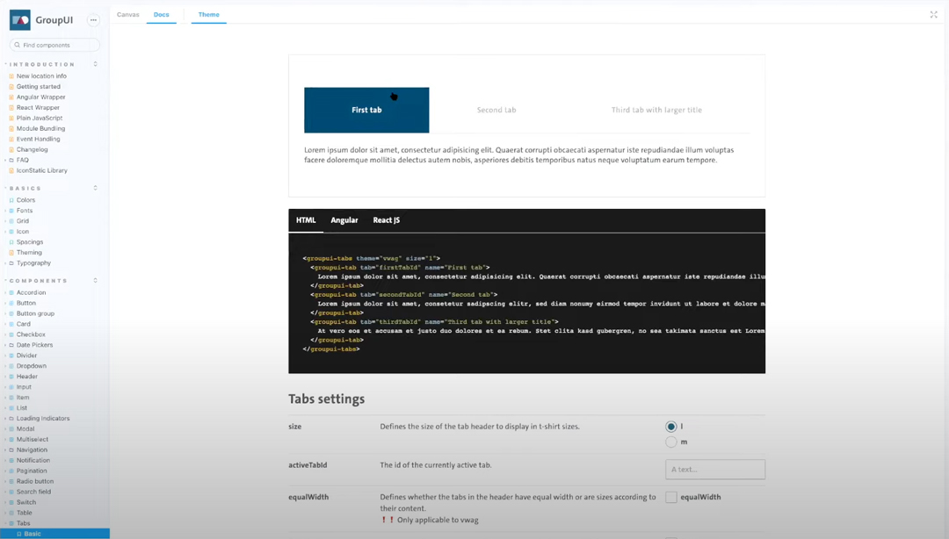Click the document icon beside IconStatic Library
This screenshot has width=949, height=539.
point(11,170)
